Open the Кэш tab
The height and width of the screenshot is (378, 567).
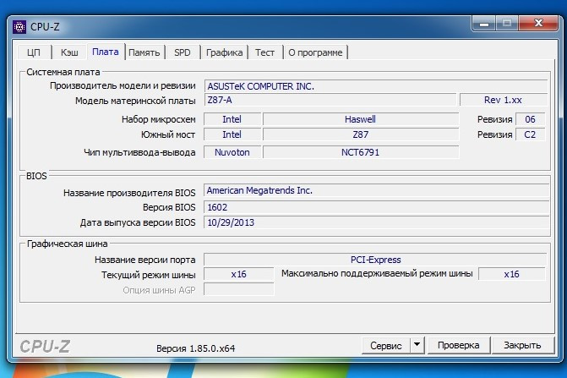(69, 52)
